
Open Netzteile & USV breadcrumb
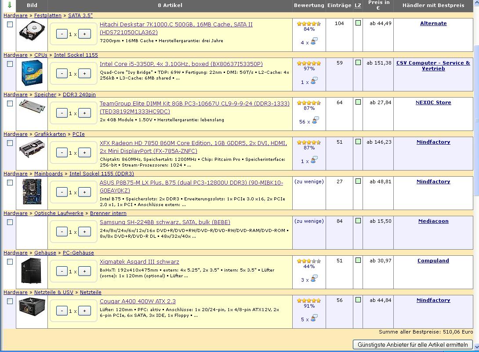(54, 292)
